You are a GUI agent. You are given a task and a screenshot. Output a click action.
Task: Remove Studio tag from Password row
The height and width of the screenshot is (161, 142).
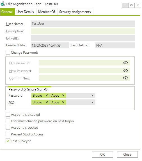[47, 96]
